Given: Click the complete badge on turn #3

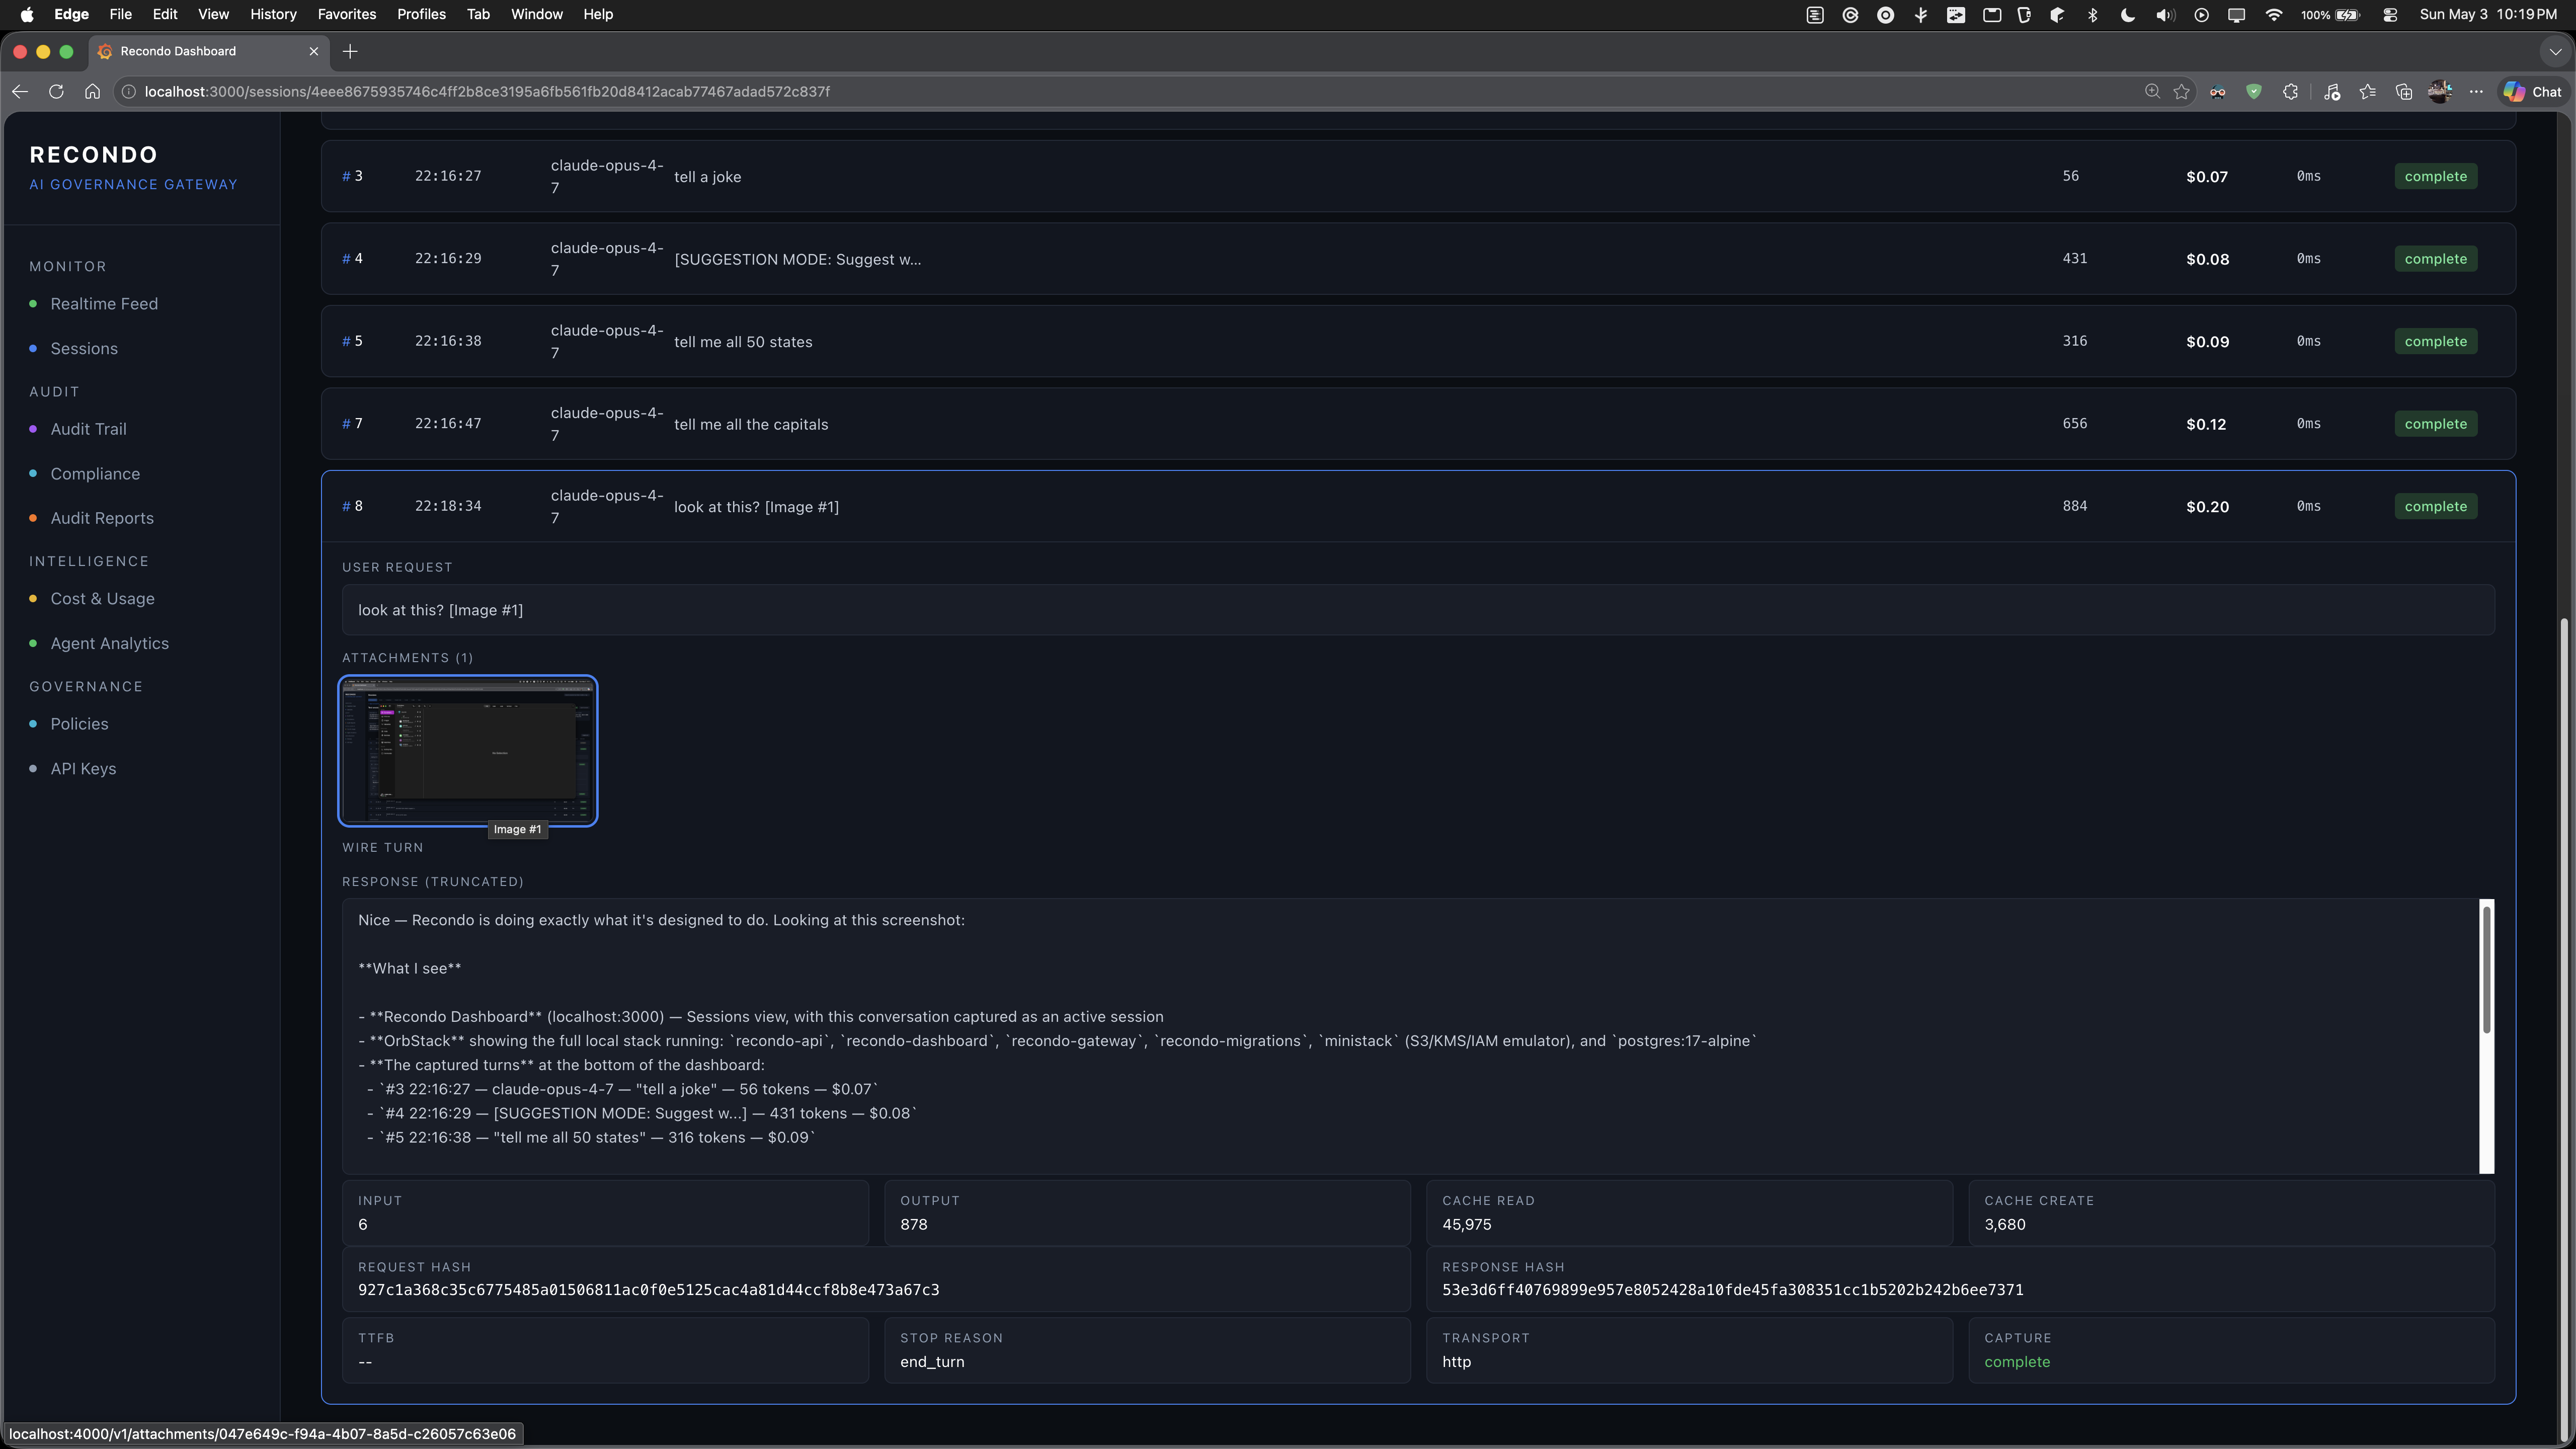Looking at the screenshot, I should [2435, 176].
